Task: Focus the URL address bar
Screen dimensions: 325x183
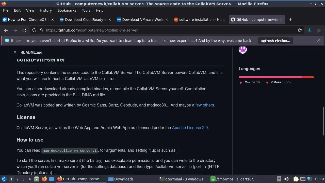Action: 168,30
